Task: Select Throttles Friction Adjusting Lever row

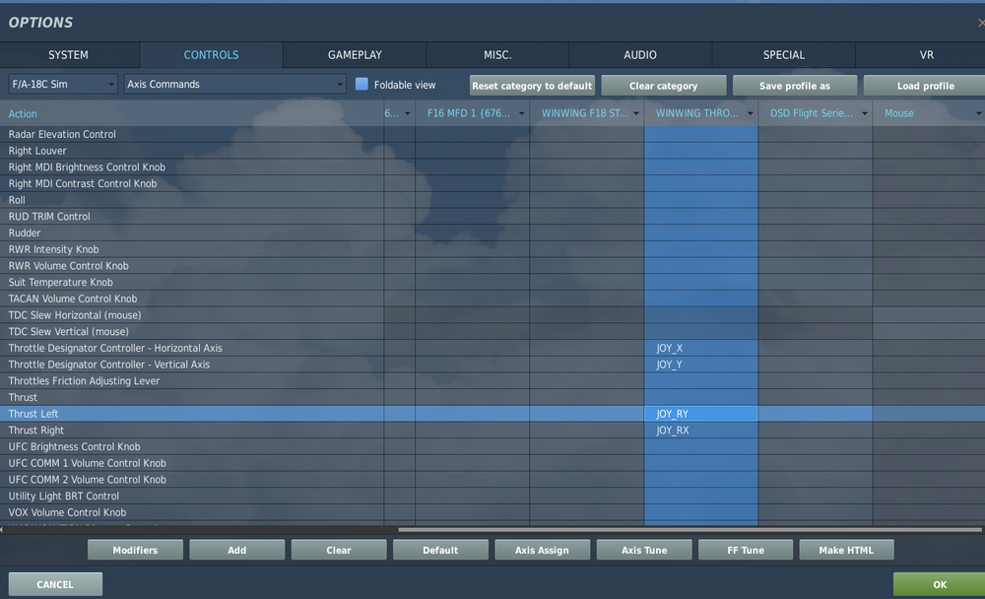Action: 492,381
